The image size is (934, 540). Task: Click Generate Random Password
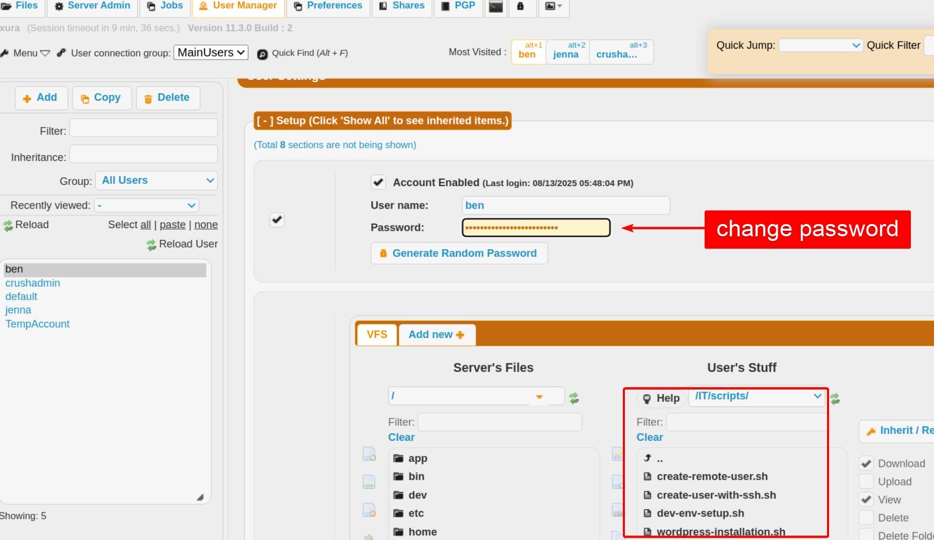click(459, 253)
